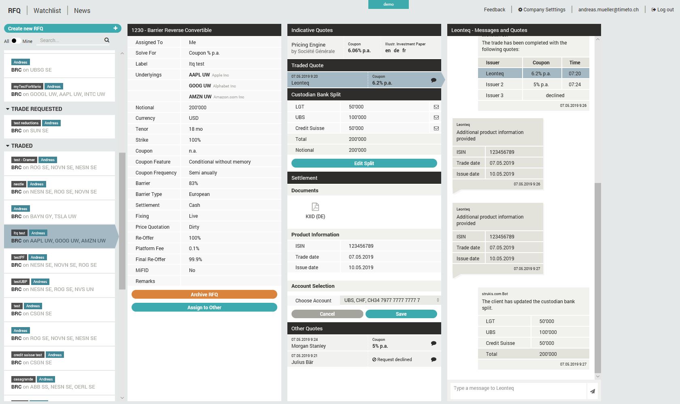Open the test - Cramer BRC card
Viewport: 680px width, 404px height.
[x=59, y=164]
